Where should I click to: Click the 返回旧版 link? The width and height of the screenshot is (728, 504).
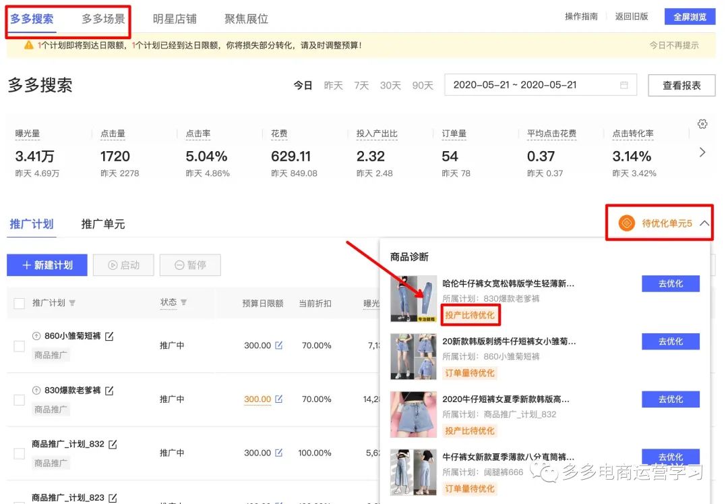pos(632,16)
